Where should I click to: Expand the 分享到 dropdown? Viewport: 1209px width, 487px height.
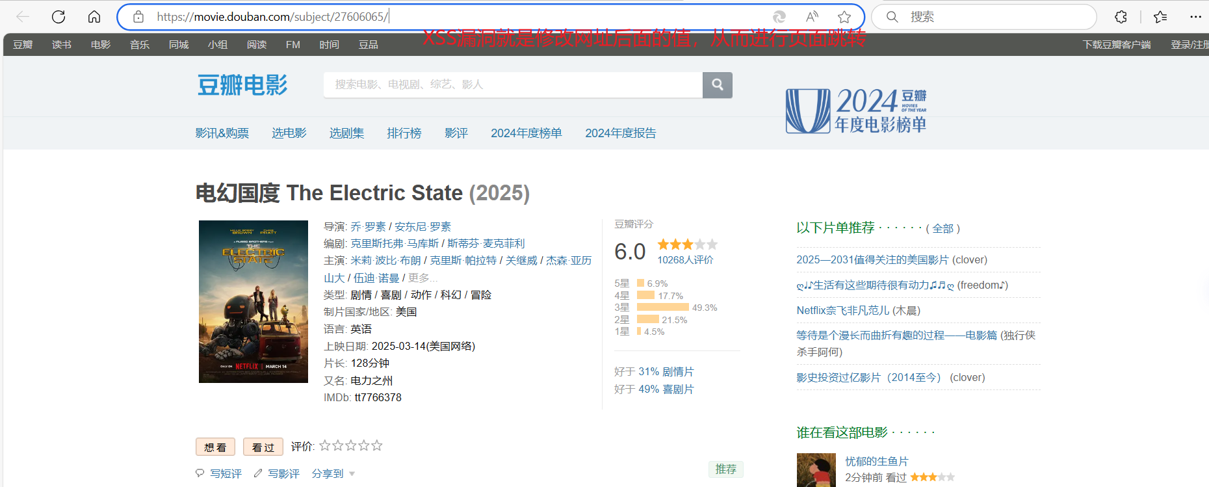pyautogui.click(x=333, y=473)
